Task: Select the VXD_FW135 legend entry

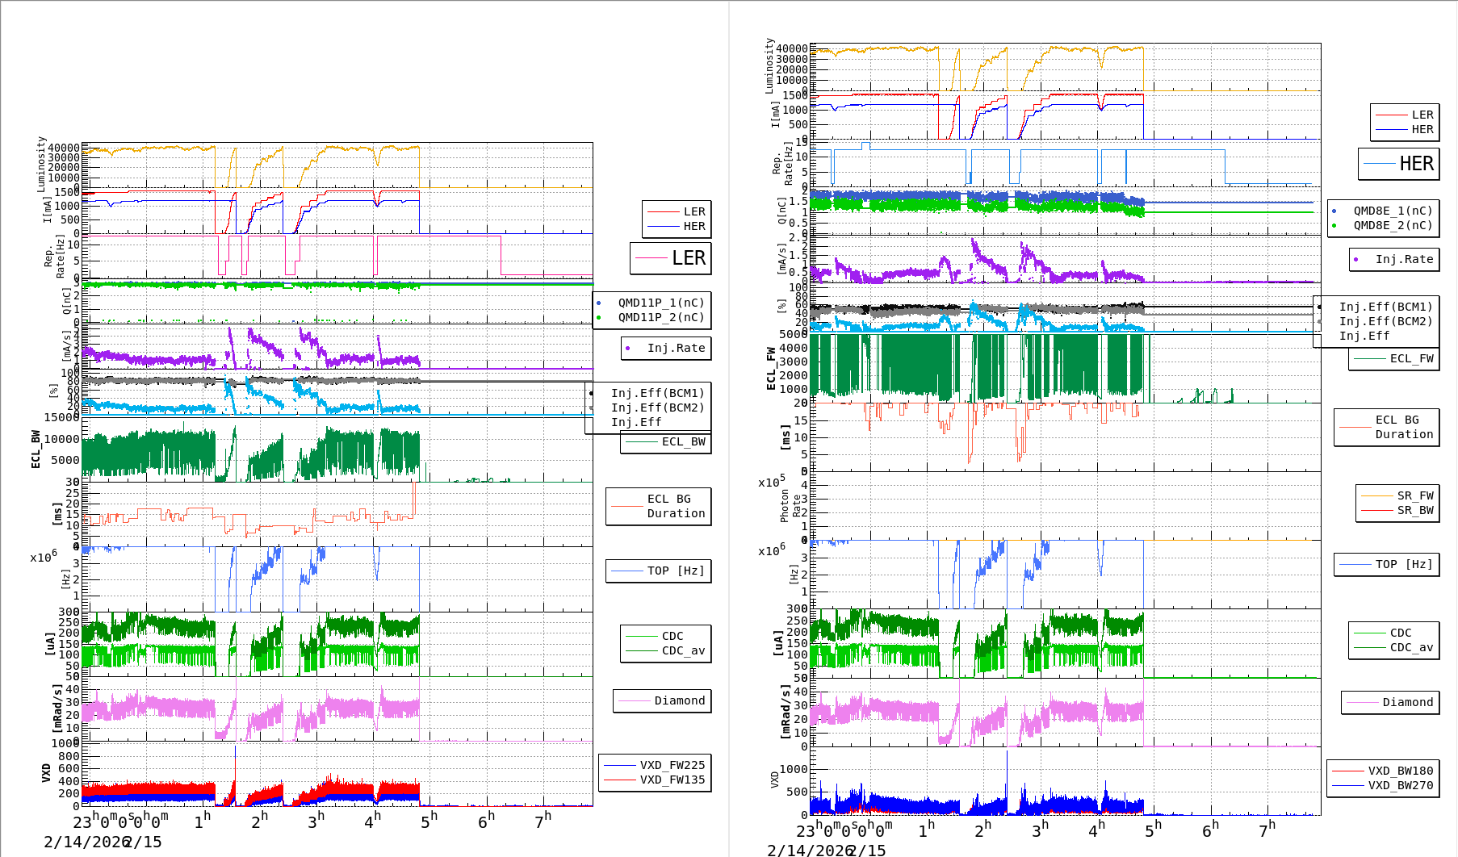Action: (x=672, y=780)
